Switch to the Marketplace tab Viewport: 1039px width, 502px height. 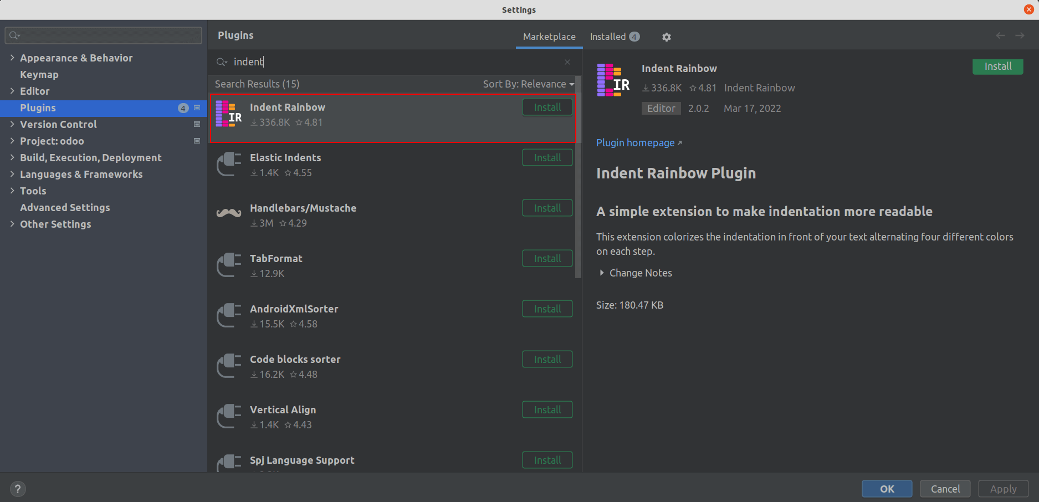[549, 37]
